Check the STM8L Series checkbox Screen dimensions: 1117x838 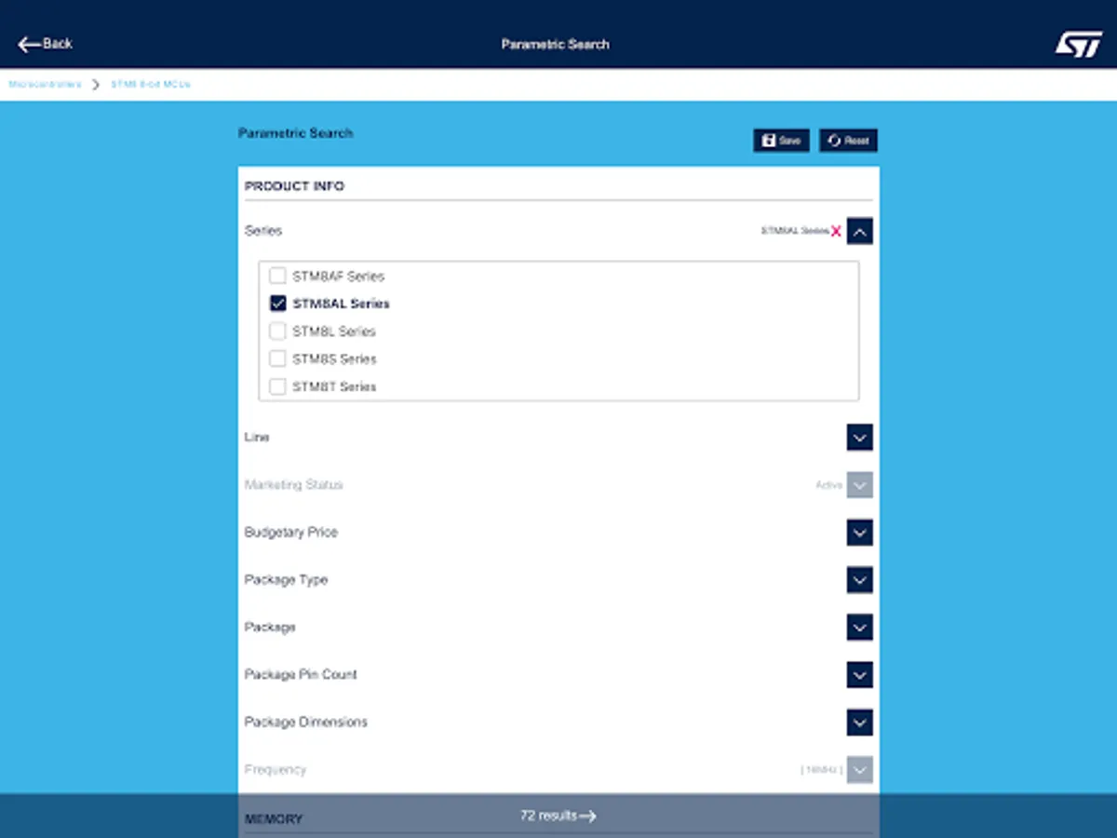(x=277, y=331)
